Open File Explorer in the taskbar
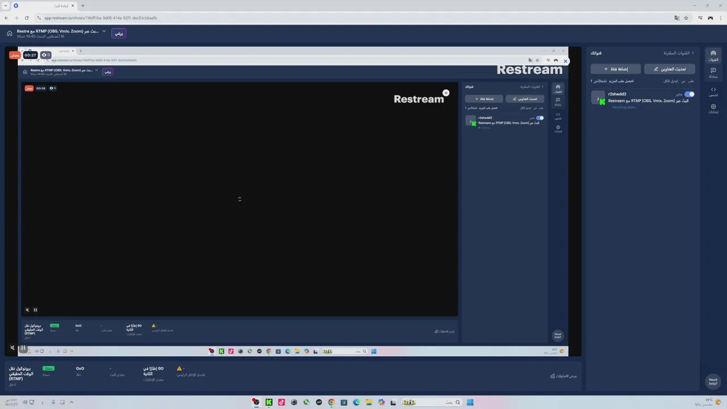Viewport: 727px width, 409px height. coord(369,402)
